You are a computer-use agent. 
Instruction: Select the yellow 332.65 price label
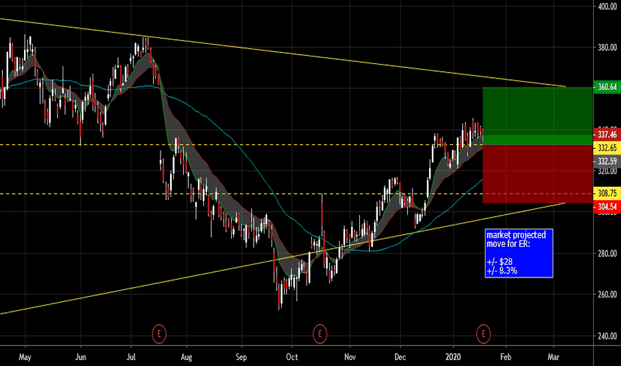(607, 148)
